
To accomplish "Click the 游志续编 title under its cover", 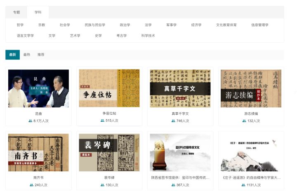I will tap(251, 114).
